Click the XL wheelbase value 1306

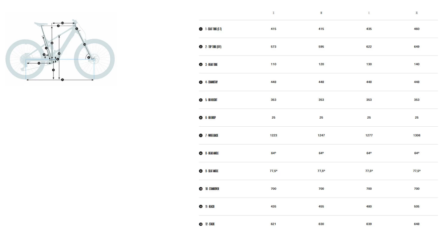point(417,136)
